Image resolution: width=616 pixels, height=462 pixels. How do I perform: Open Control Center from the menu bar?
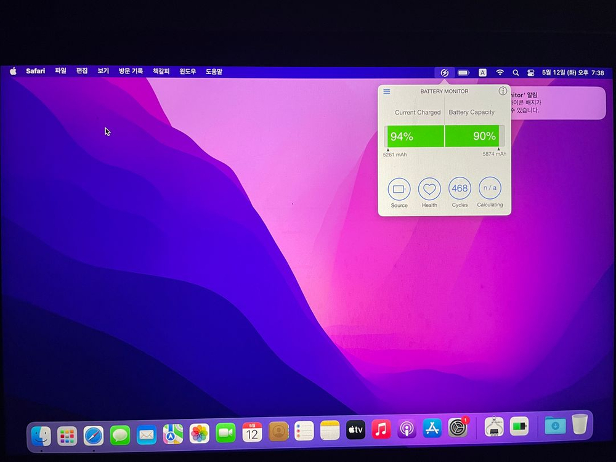pos(531,73)
